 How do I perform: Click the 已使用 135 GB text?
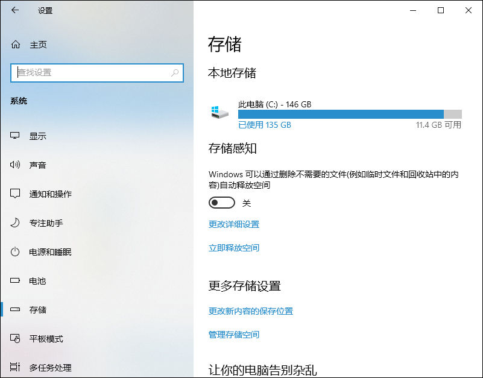[x=265, y=125]
